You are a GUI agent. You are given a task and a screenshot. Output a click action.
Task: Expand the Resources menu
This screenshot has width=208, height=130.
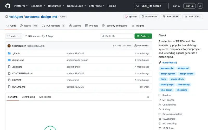tap(56, 6)
